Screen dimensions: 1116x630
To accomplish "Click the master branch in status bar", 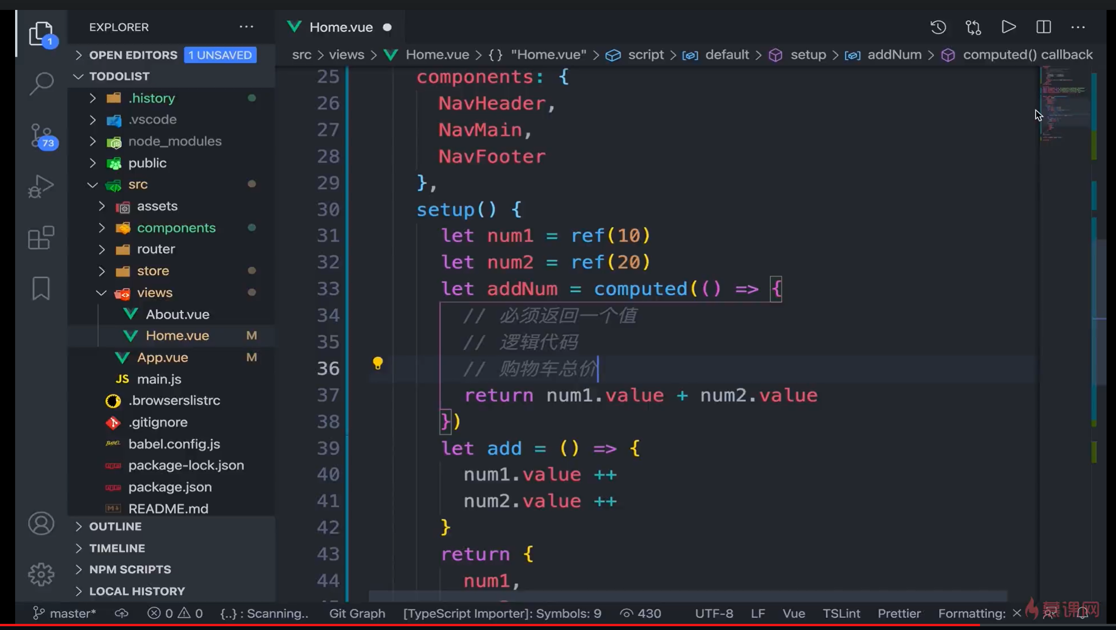I will point(65,613).
